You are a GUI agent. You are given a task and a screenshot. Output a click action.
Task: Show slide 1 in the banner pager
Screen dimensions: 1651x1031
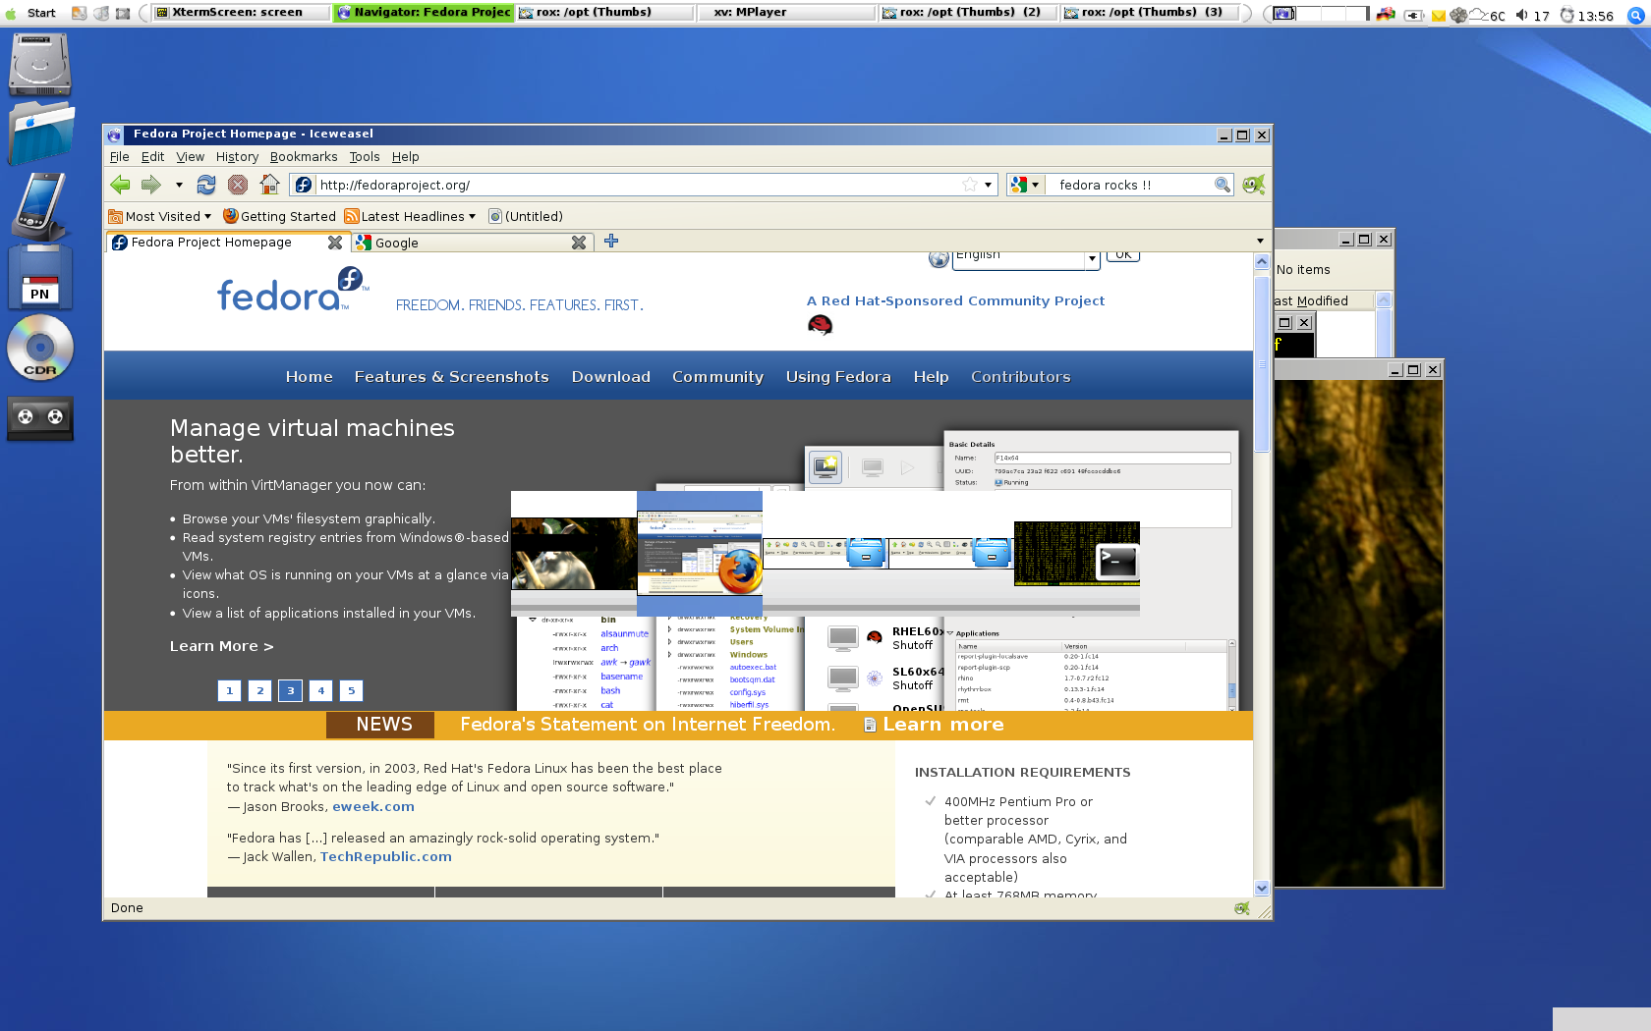[229, 690]
